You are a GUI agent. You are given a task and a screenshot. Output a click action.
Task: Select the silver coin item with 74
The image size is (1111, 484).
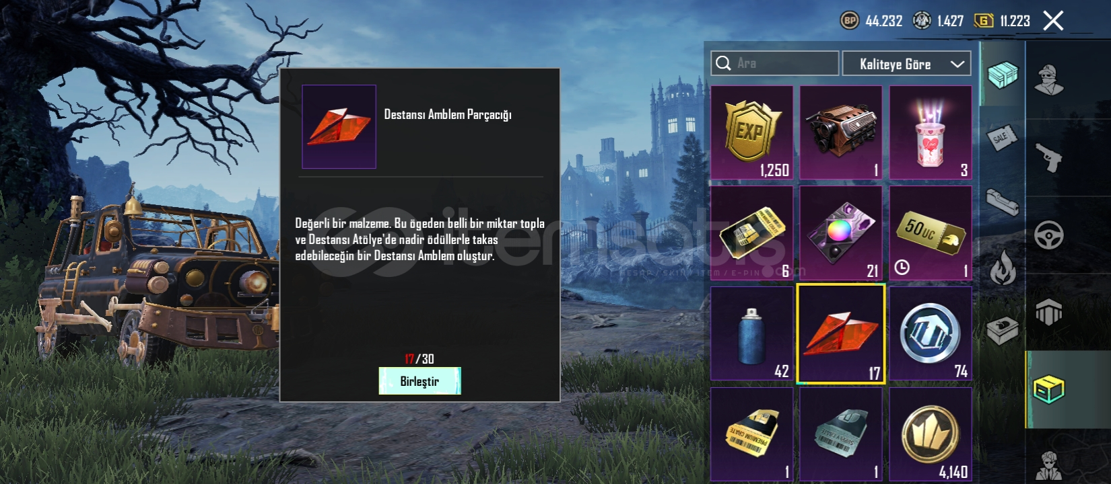click(931, 333)
